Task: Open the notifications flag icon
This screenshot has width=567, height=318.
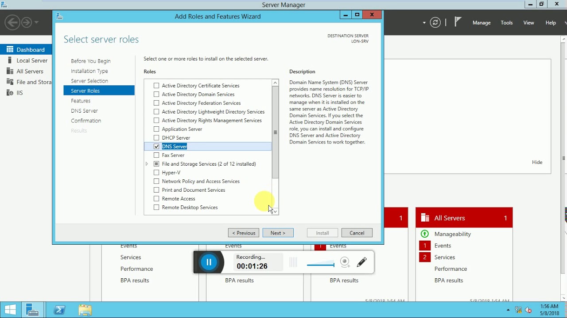Action: (x=458, y=22)
